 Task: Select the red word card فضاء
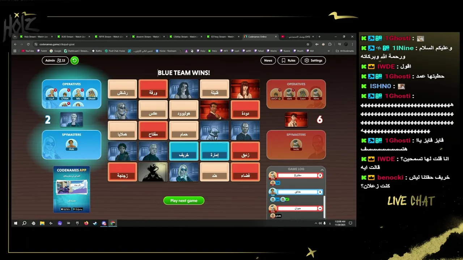click(245, 172)
